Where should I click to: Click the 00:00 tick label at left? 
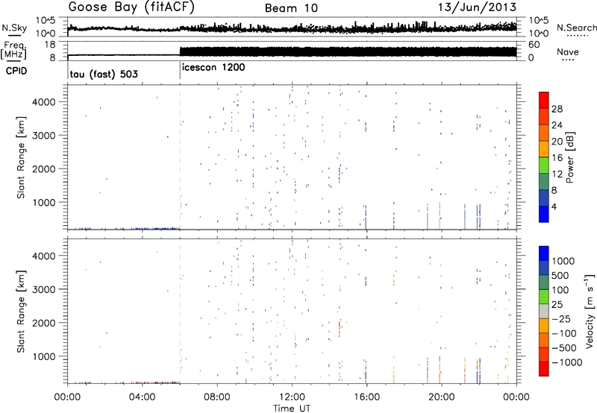tap(67, 397)
